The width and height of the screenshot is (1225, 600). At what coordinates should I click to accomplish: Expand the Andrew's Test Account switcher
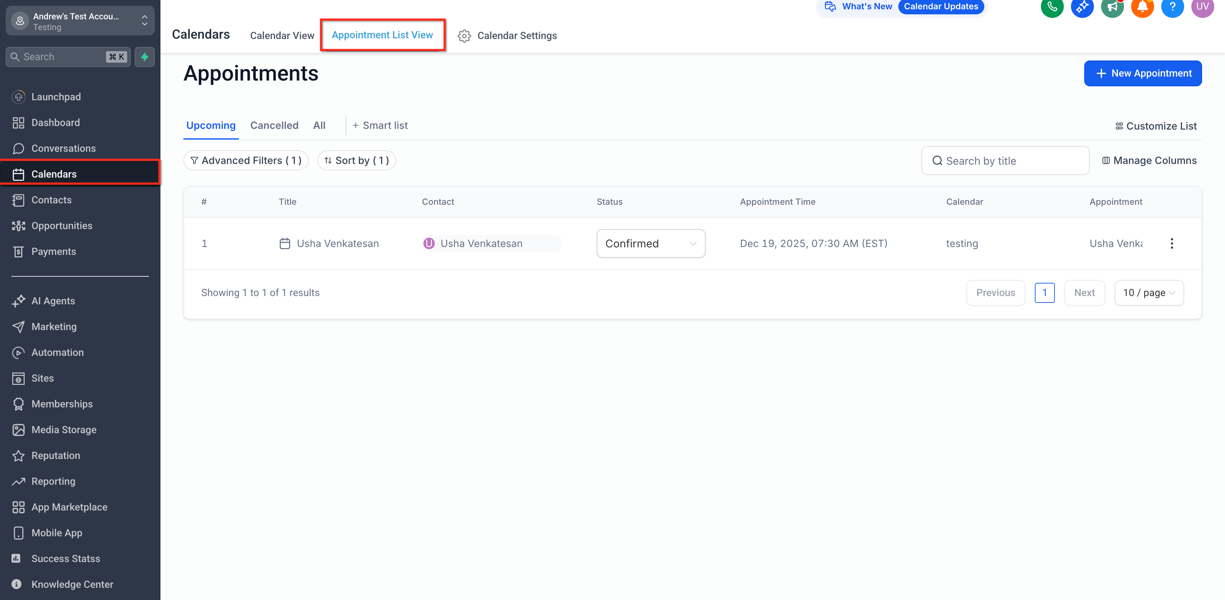[80, 21]
